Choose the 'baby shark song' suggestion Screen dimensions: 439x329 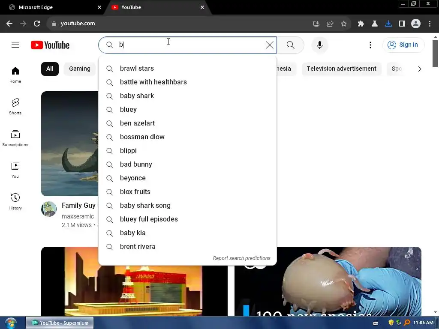[x=188, y=206]
